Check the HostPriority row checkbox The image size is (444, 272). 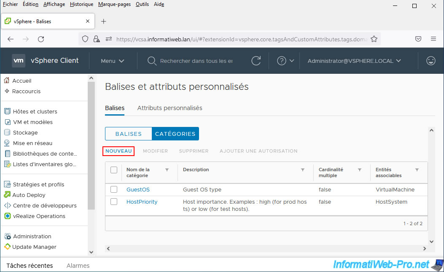tap(114, 202)
